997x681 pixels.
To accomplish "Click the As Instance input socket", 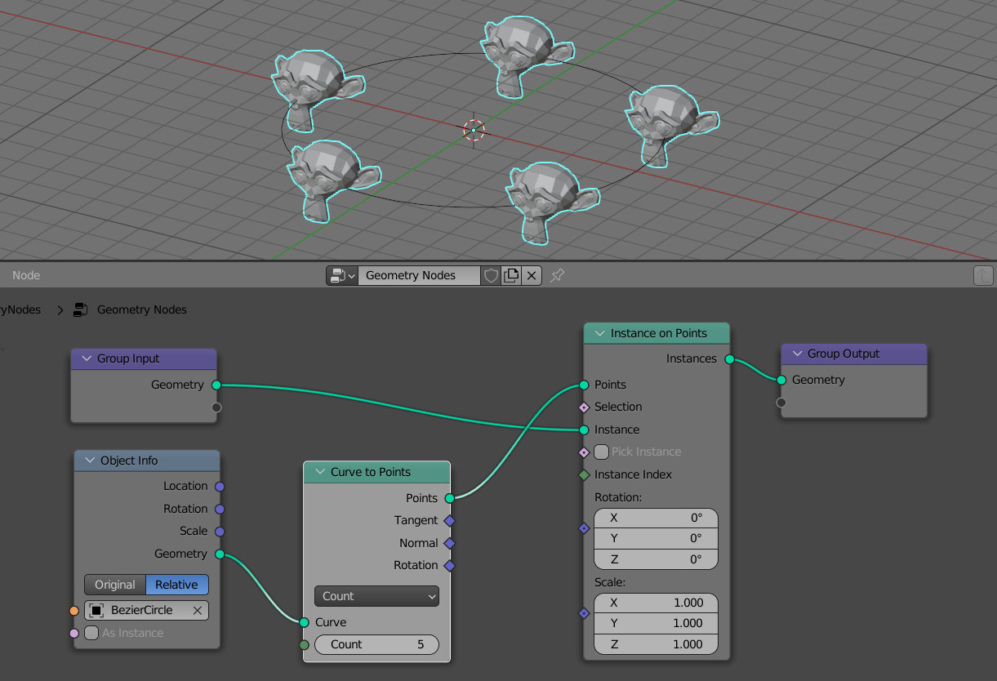I will [x=74, y=633].
